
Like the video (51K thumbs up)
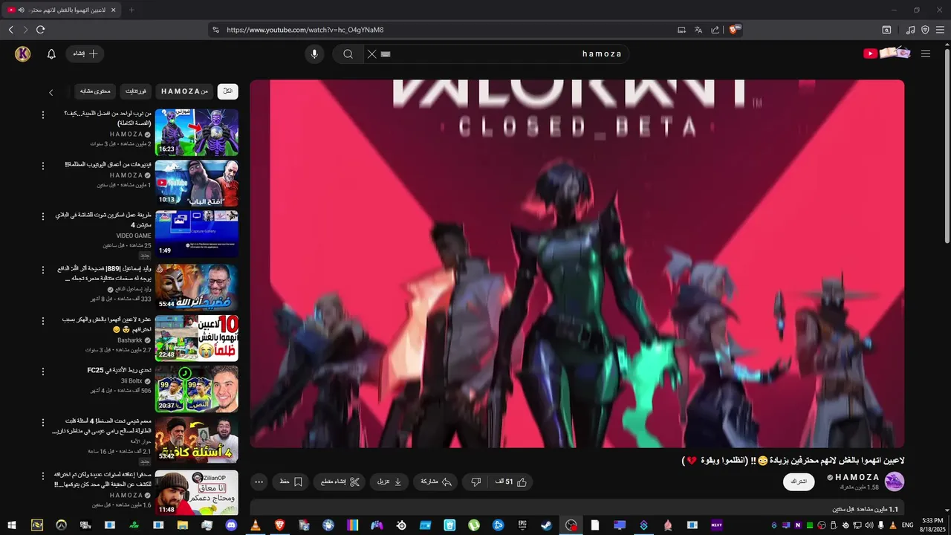511,481
